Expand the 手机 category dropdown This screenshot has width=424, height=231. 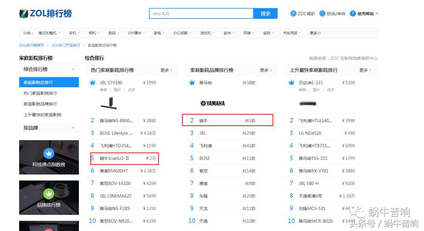(x=74, y=33)
